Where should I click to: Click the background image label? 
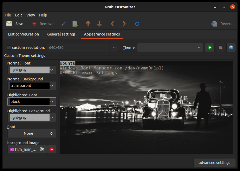click(x=23, y=143)
